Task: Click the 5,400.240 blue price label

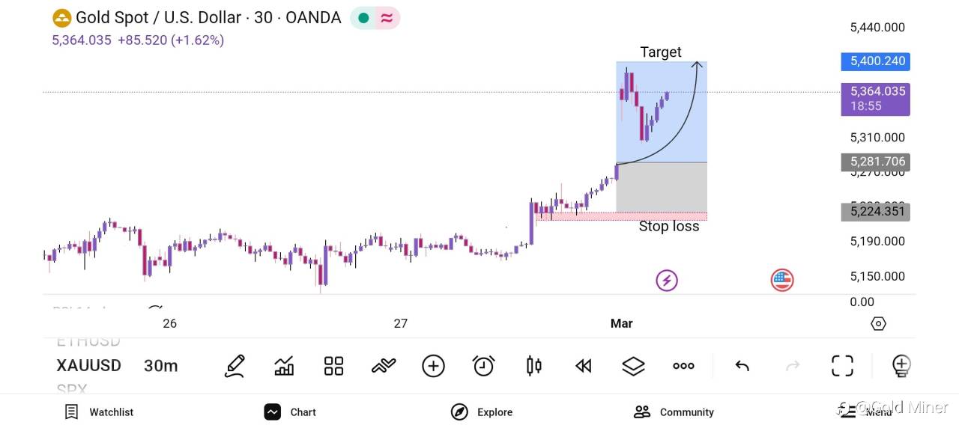Action: click(875, 61)
